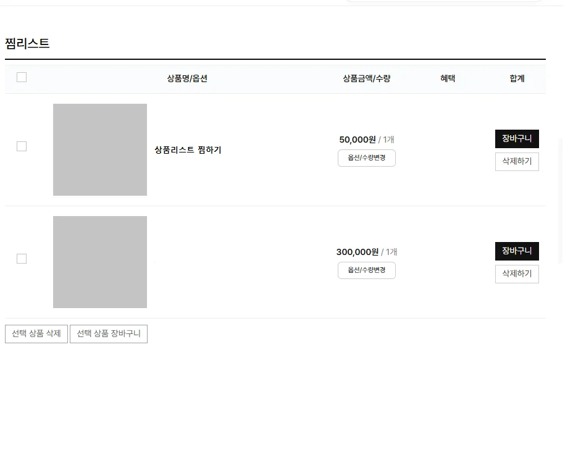The image size is (573, 455).
Task: Click the 혜택 column header
Action: click(448, 78)
